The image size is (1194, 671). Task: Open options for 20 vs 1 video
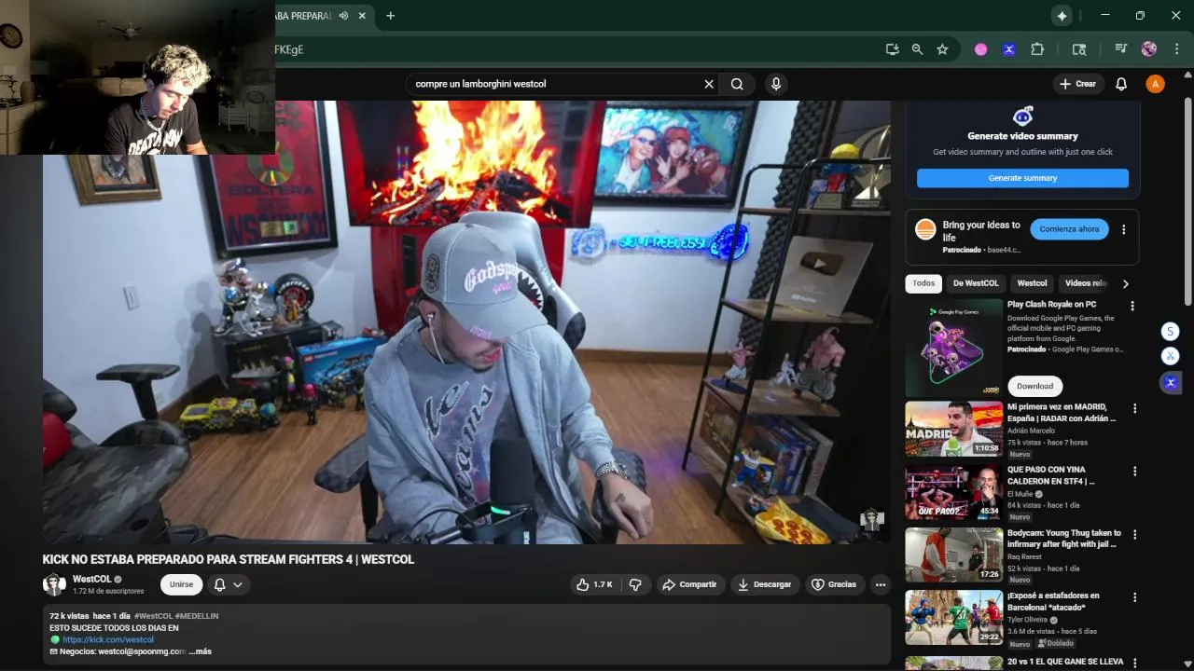(x=1134, y=663)
